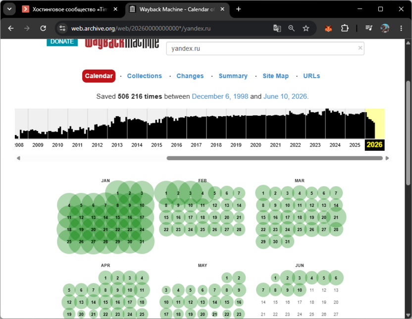Viewport: 412px width, 319px height.
Task: Open the Extensions puzzle-piece menu
Action: [345, 28]
